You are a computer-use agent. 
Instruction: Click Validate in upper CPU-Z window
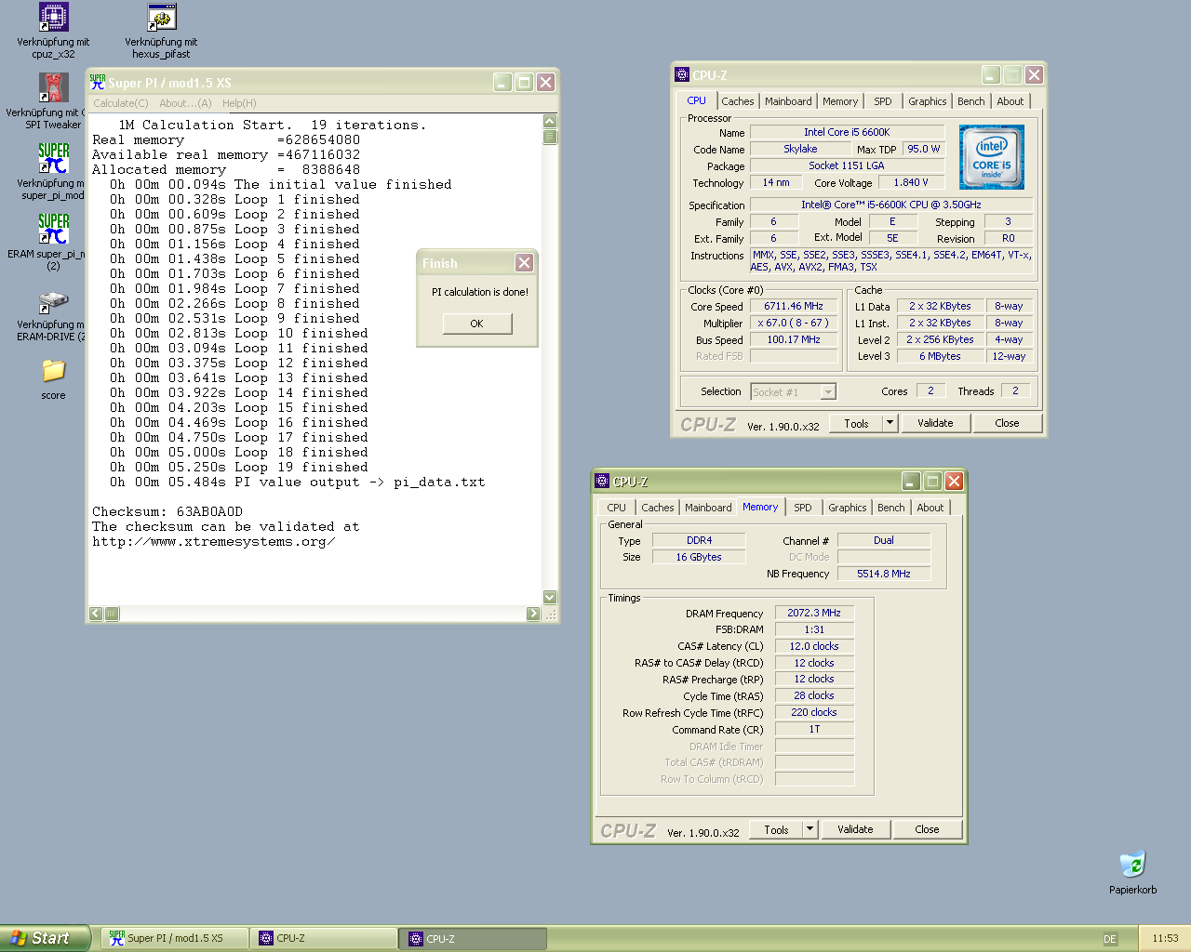pyautogui.click(x=935, y=424)
